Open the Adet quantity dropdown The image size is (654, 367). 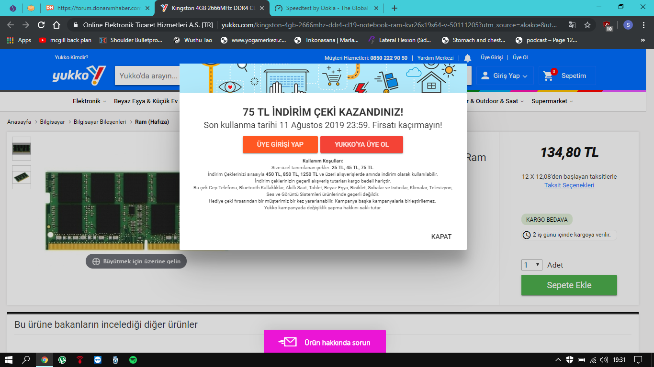click(x=531, y=265)
